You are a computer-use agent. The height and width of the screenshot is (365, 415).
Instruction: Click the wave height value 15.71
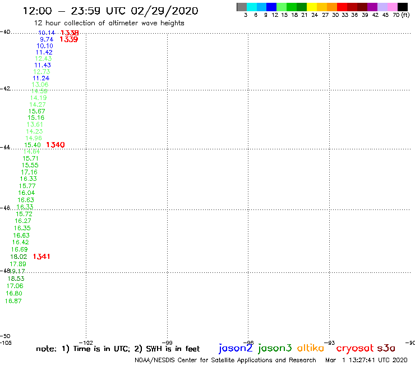pyautogui.click(x=30, y=158)
